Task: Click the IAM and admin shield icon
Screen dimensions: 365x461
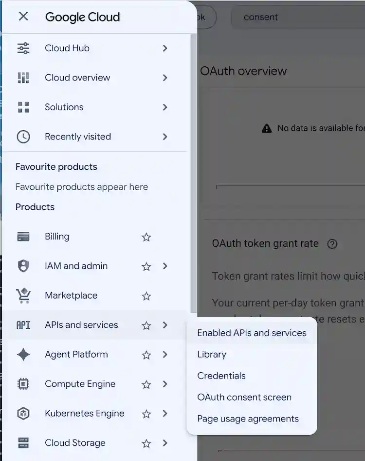Action: click(23, 266)
